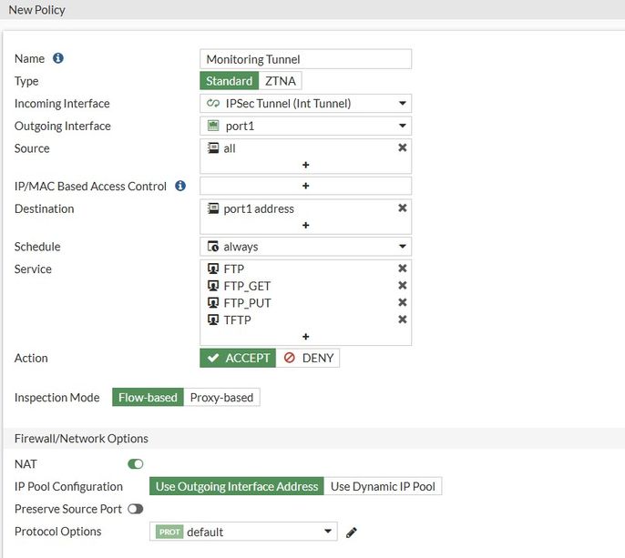Remove the 'all' source entry
This screenshot has height=558, width=625.
pos(402,147)
